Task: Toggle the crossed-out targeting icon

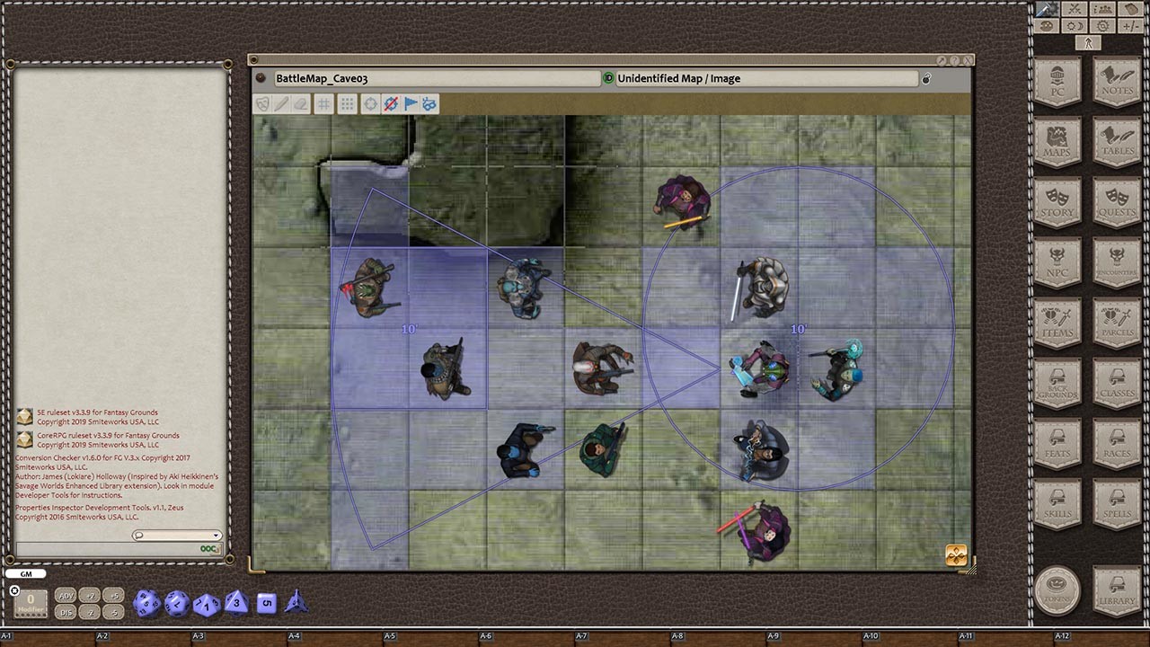Action: [x=391, y=104]
